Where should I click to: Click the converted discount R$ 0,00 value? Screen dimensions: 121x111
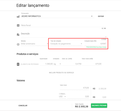tap(100, 97)
